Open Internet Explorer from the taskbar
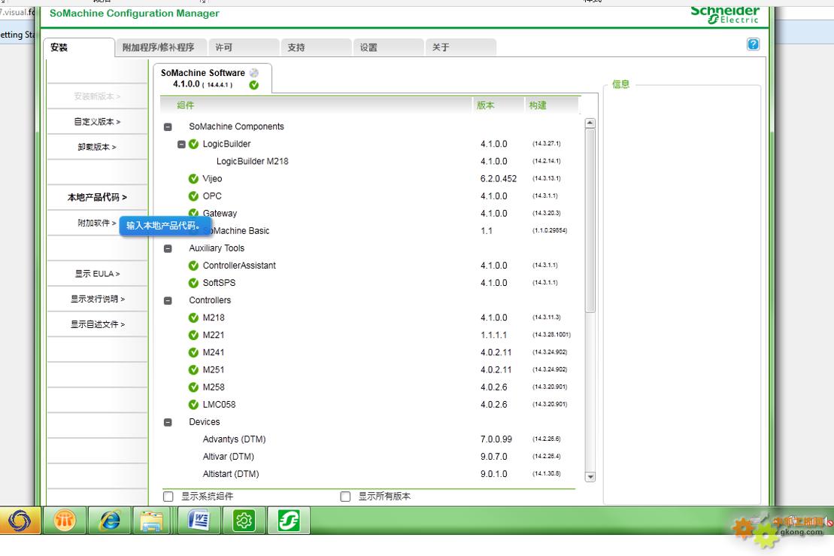This screenshot has height=556, width=834. (x=110, y=521)
